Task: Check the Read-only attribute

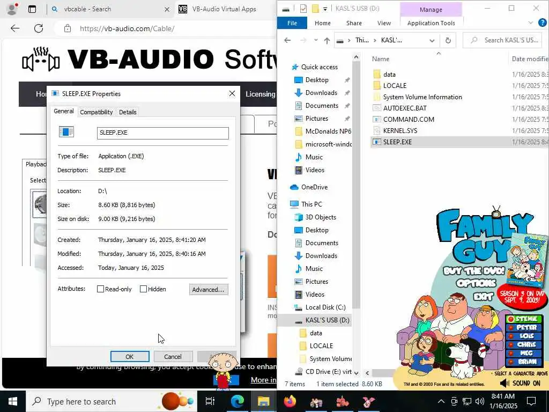Action: (100, 289)
